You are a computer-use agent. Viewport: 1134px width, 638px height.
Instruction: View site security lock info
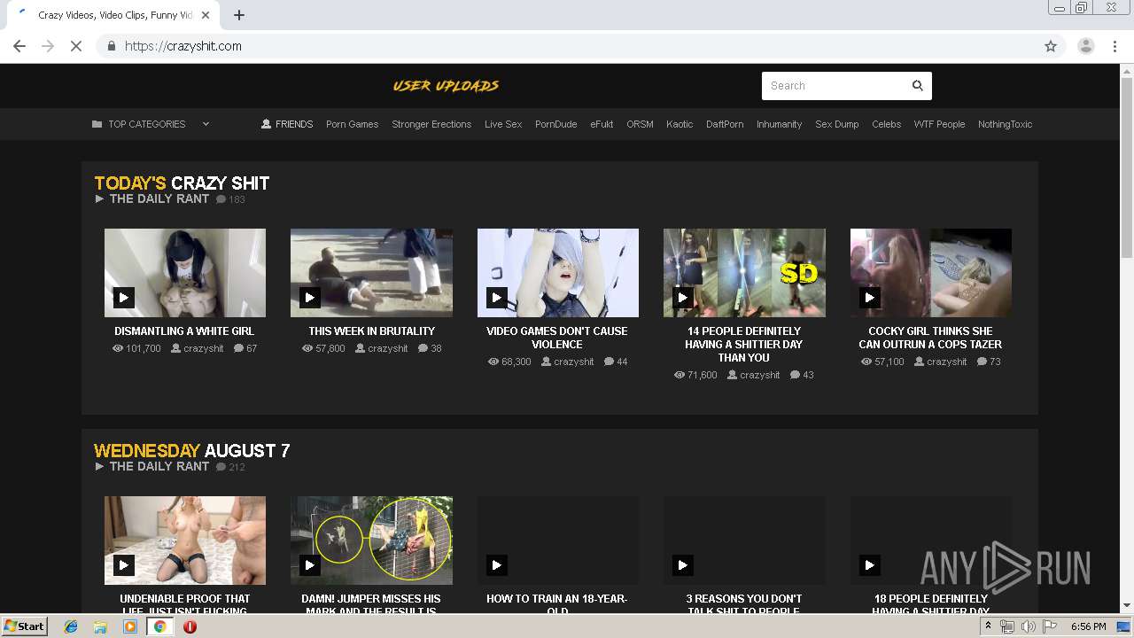click(111, 46)
